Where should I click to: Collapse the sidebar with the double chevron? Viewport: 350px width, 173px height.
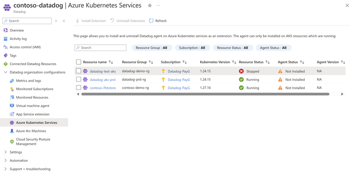point(64,21)
